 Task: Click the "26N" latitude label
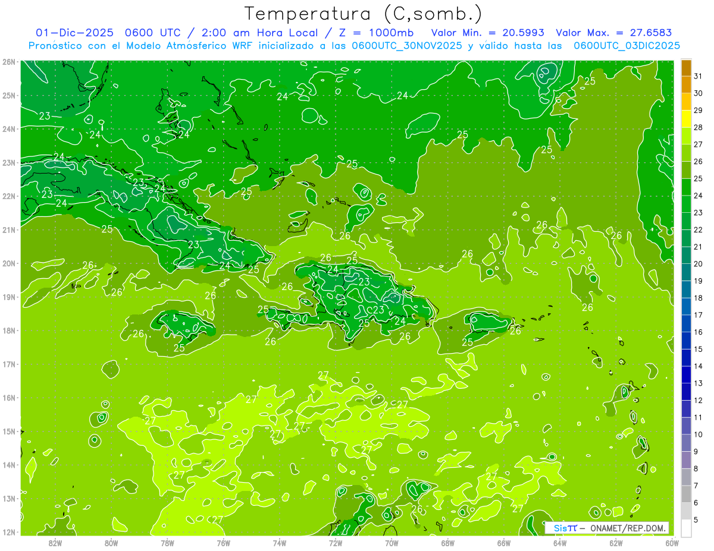pos(9,62)
